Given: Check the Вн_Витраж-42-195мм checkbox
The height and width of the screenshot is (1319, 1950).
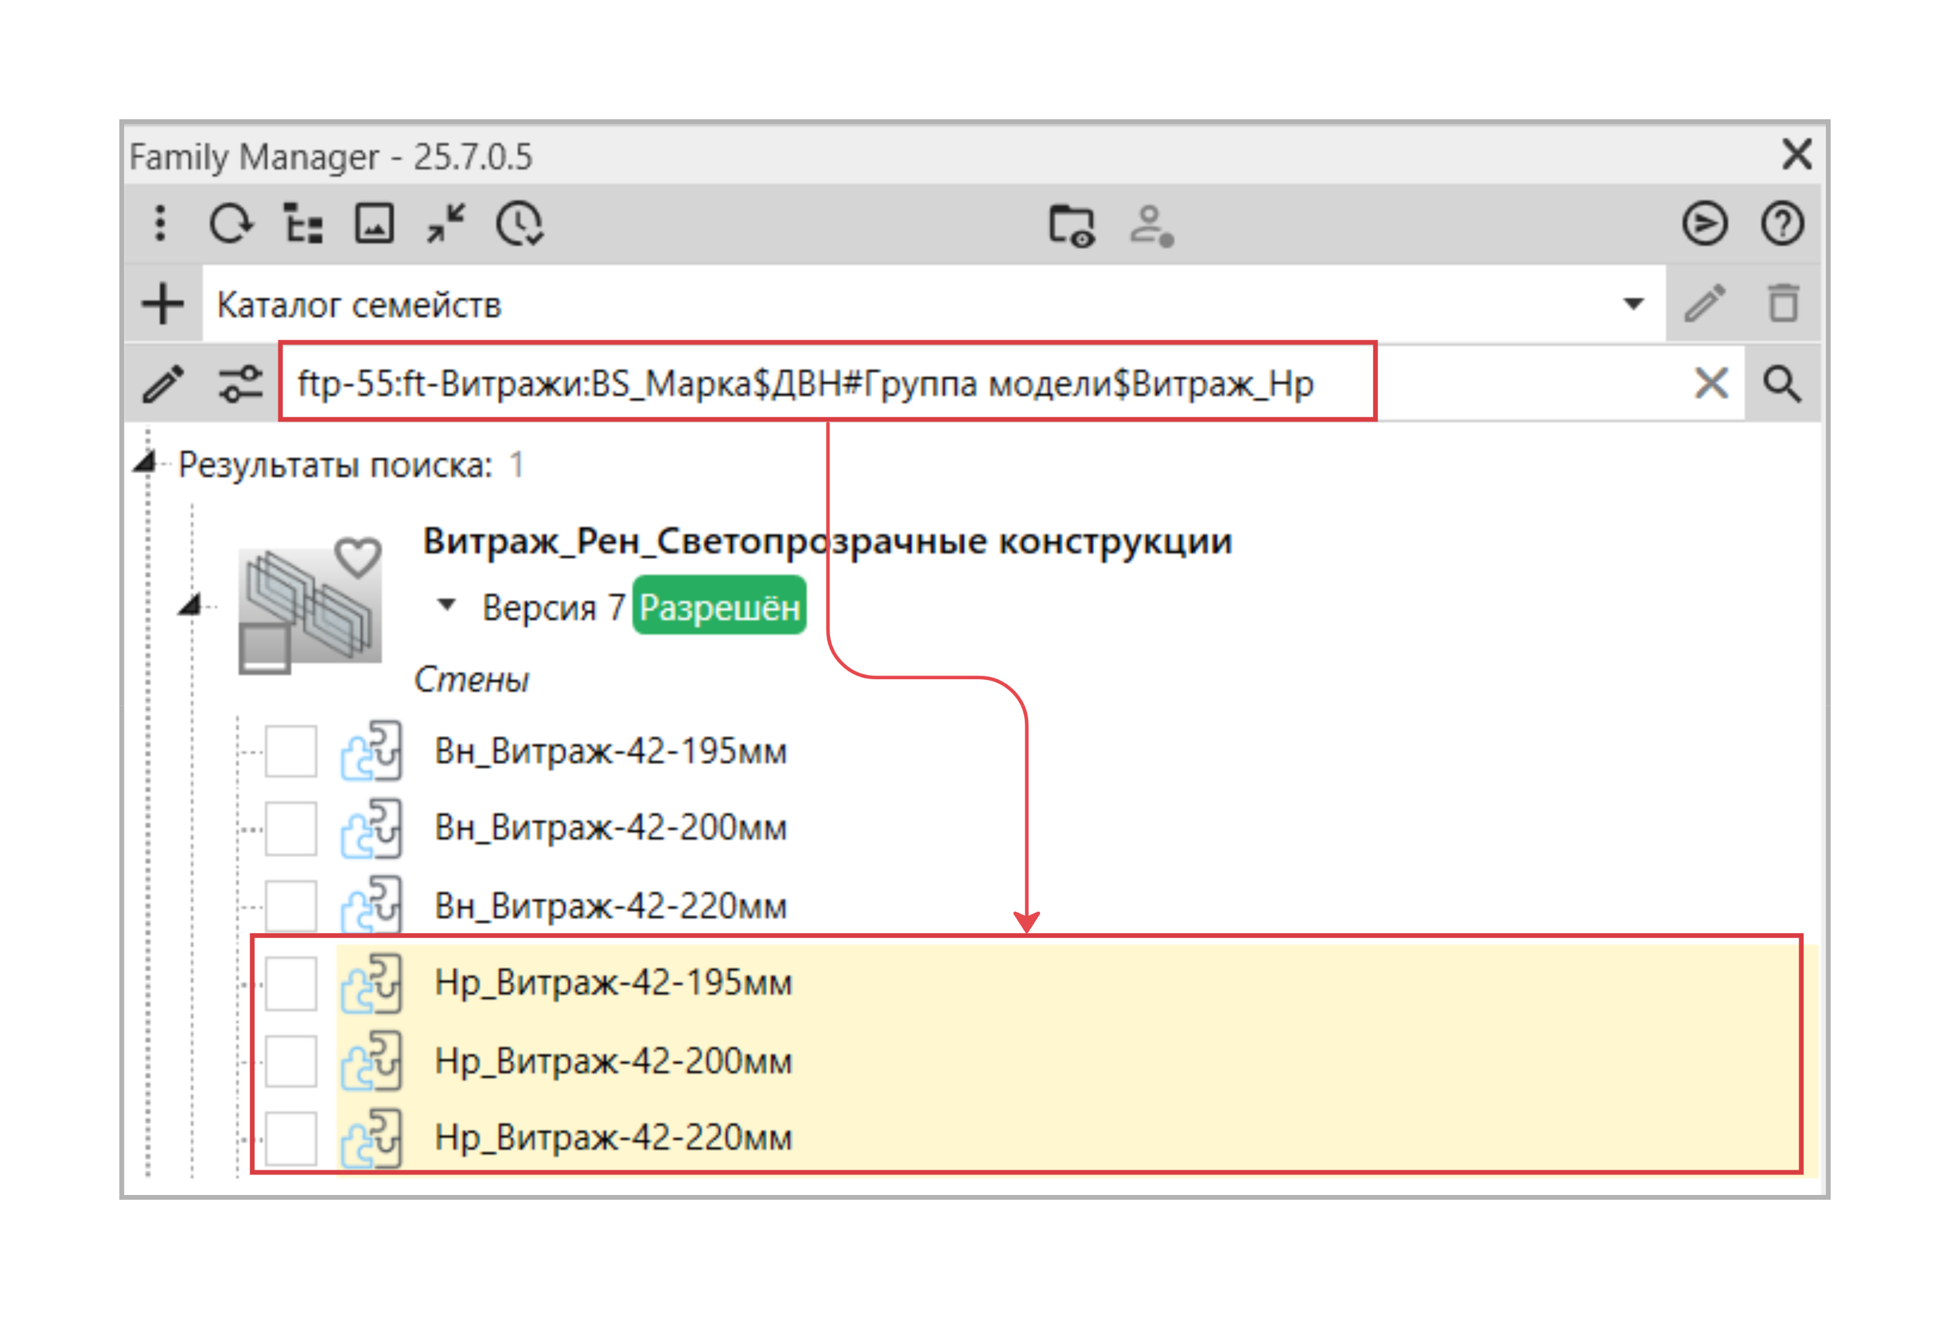Looking at the screenshot, I should pyautogui.click(x=291, y=751).
